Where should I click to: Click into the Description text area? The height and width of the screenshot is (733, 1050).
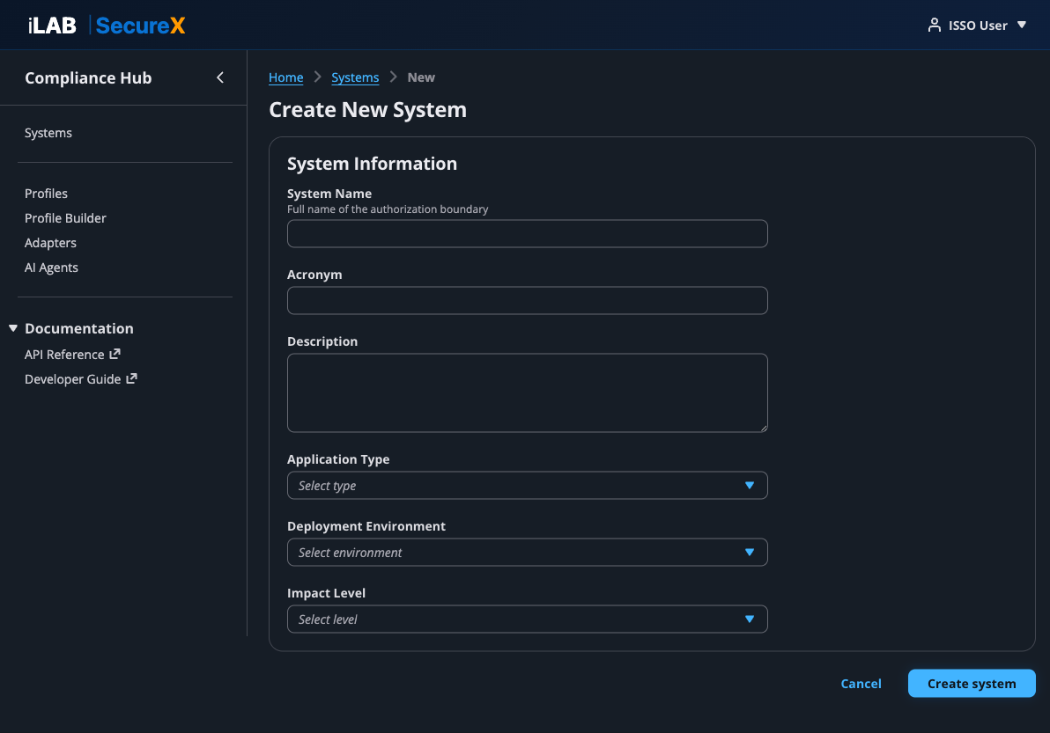[527, 392]
